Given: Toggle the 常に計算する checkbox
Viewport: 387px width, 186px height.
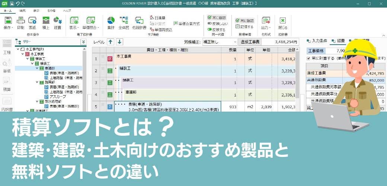Looking at the screenshot, I should [x=308, y=58].
